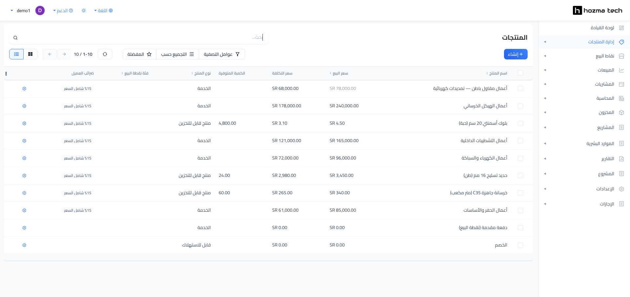
Task: Click the إدارة المنتجات tag icon
Action: pyautogui.click(x=621, y=42)
